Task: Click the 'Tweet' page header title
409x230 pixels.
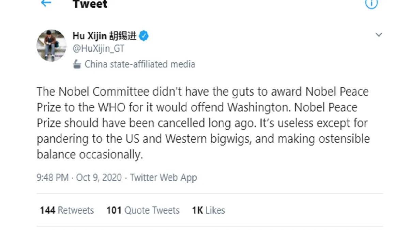Action: [90, 4]
